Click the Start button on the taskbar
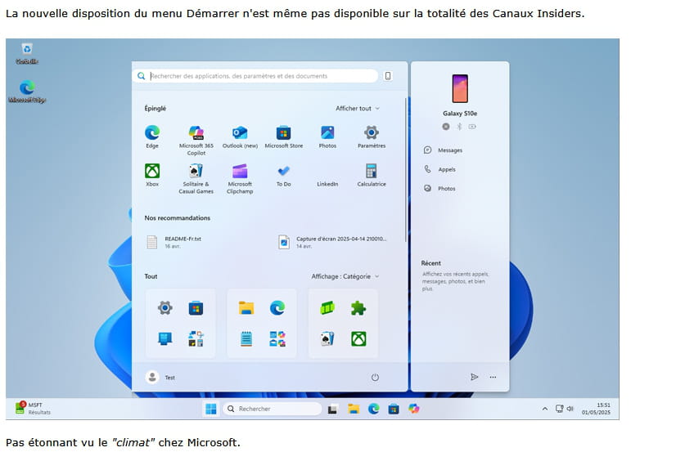The width and height of the screenshot is (694, 452). (x=211, y=409)
